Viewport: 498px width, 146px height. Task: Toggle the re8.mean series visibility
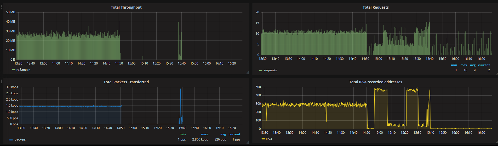click(x=23, y=70)
